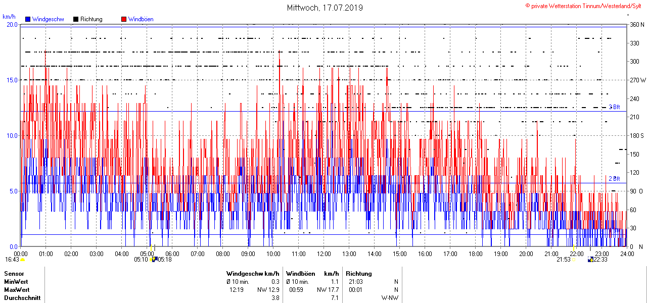Click the 09:00 time axis label
647x303 pixels.
[248, 254]
